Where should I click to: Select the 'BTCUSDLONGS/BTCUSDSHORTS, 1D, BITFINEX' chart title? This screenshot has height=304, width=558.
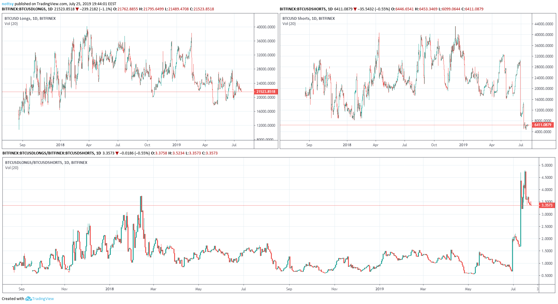tap(46, 163)
